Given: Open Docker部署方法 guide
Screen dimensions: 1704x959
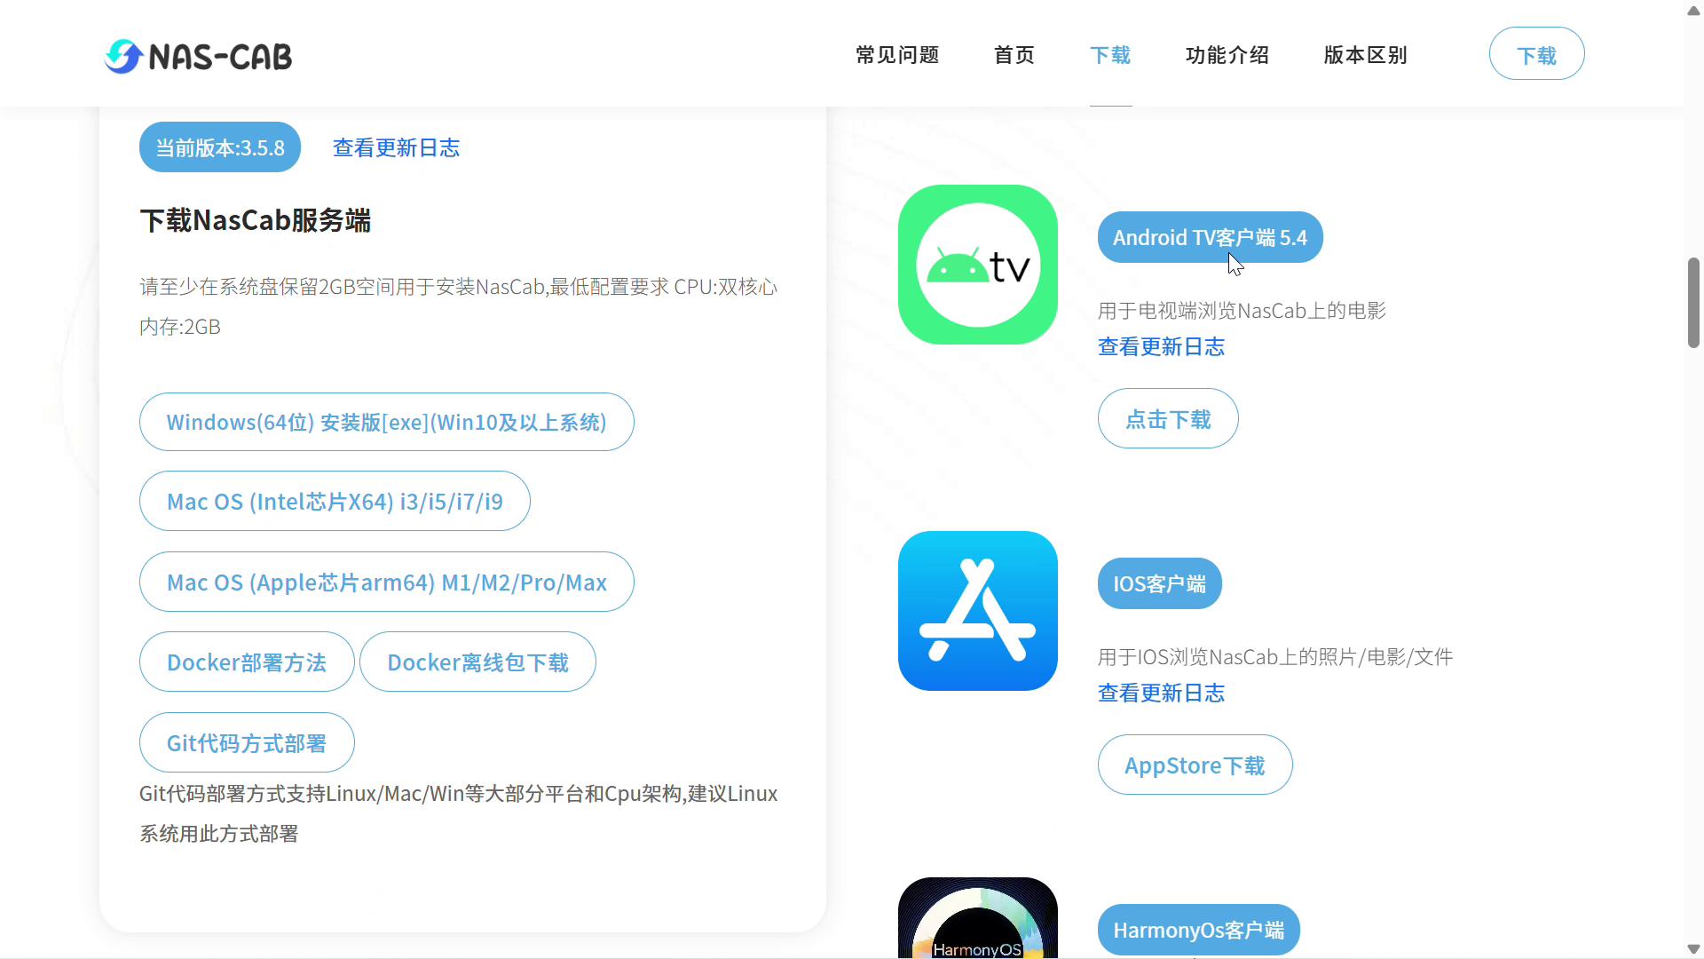Looking at the screenshot, I should [x=247, y=662].
